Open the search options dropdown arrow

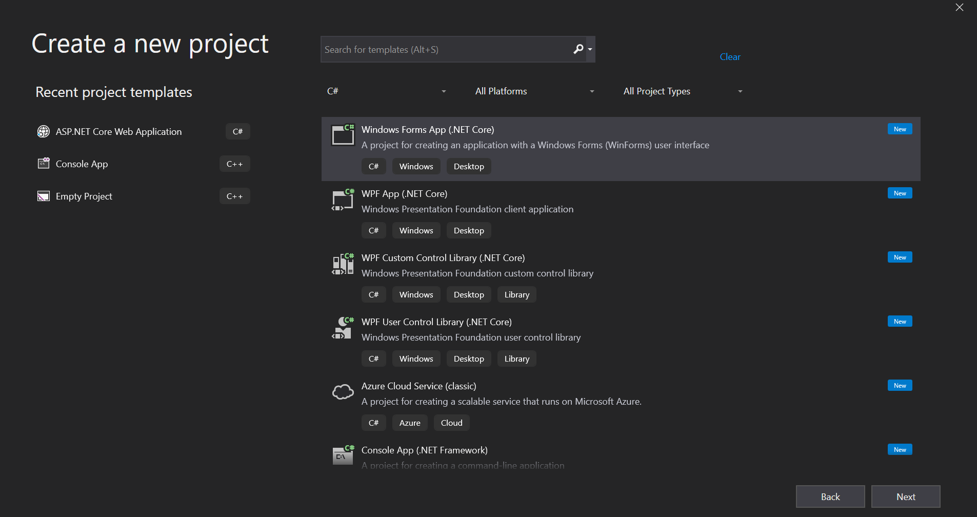(590, 49)
